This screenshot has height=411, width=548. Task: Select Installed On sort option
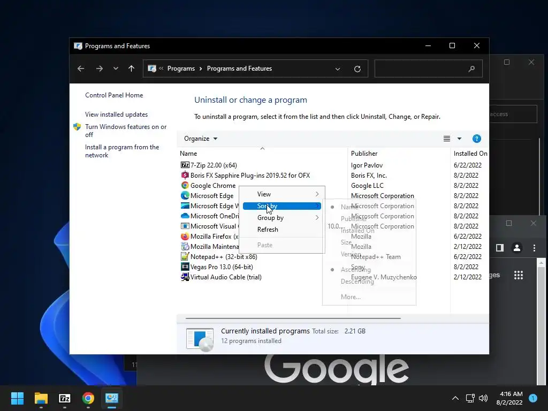[x=357, y=231]
